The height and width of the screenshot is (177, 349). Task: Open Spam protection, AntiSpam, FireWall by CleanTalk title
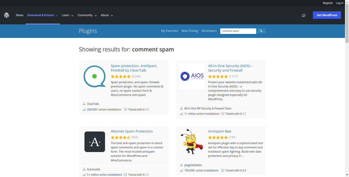(x=134, y=68)
